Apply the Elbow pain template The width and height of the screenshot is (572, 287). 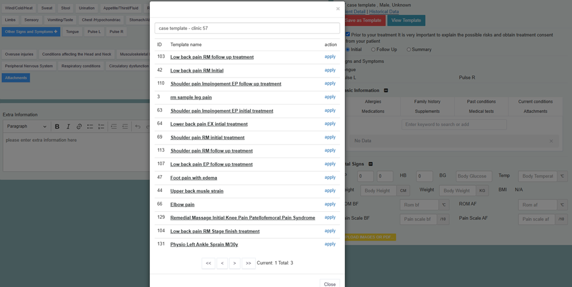tap(330, 204)
